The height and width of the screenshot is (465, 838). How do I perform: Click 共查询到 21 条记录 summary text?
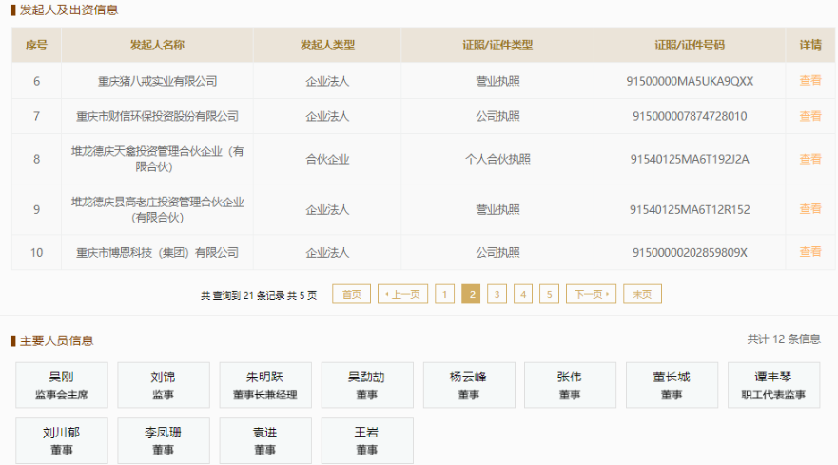[x=259, y=295]
